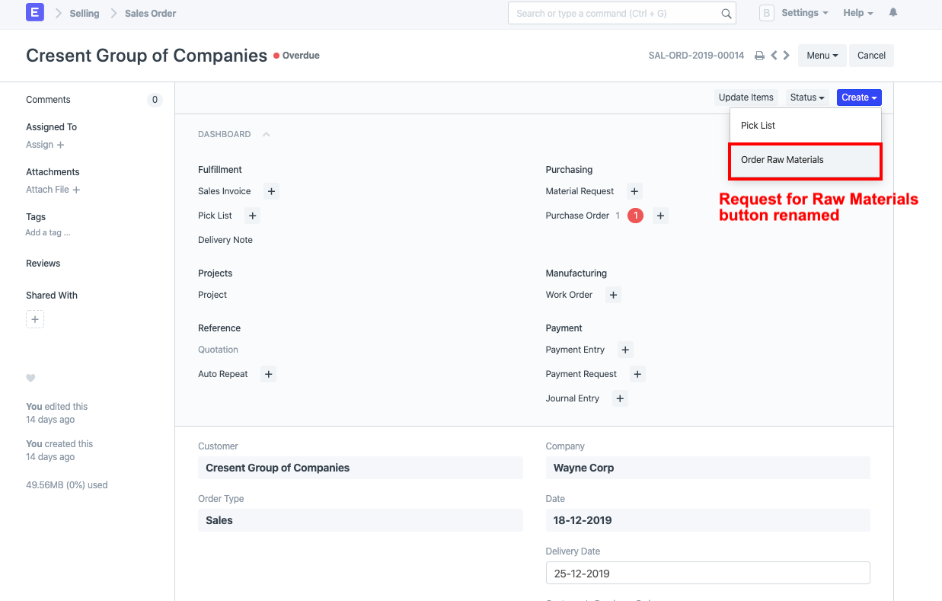Screen dimensions: 942x601
Task: Set up Auto Repeat with plus icon
Action: (x=268, y=374)
